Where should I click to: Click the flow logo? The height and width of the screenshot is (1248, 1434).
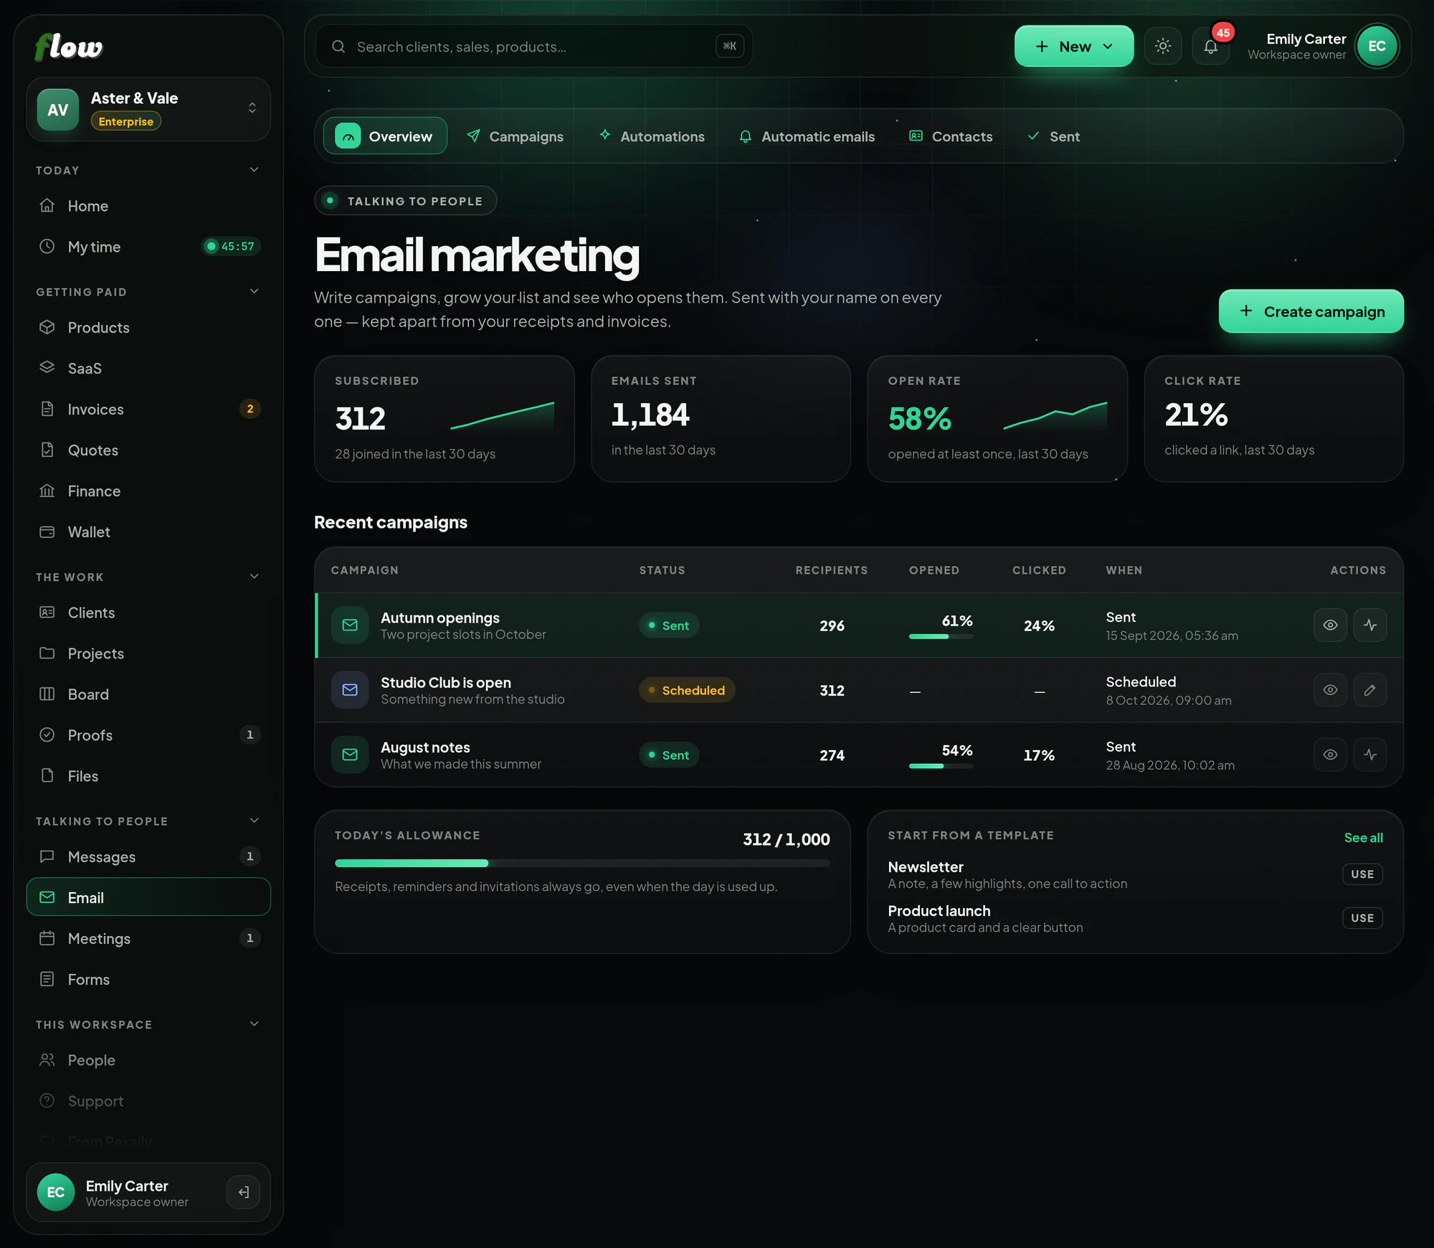[x=69, y=47]
